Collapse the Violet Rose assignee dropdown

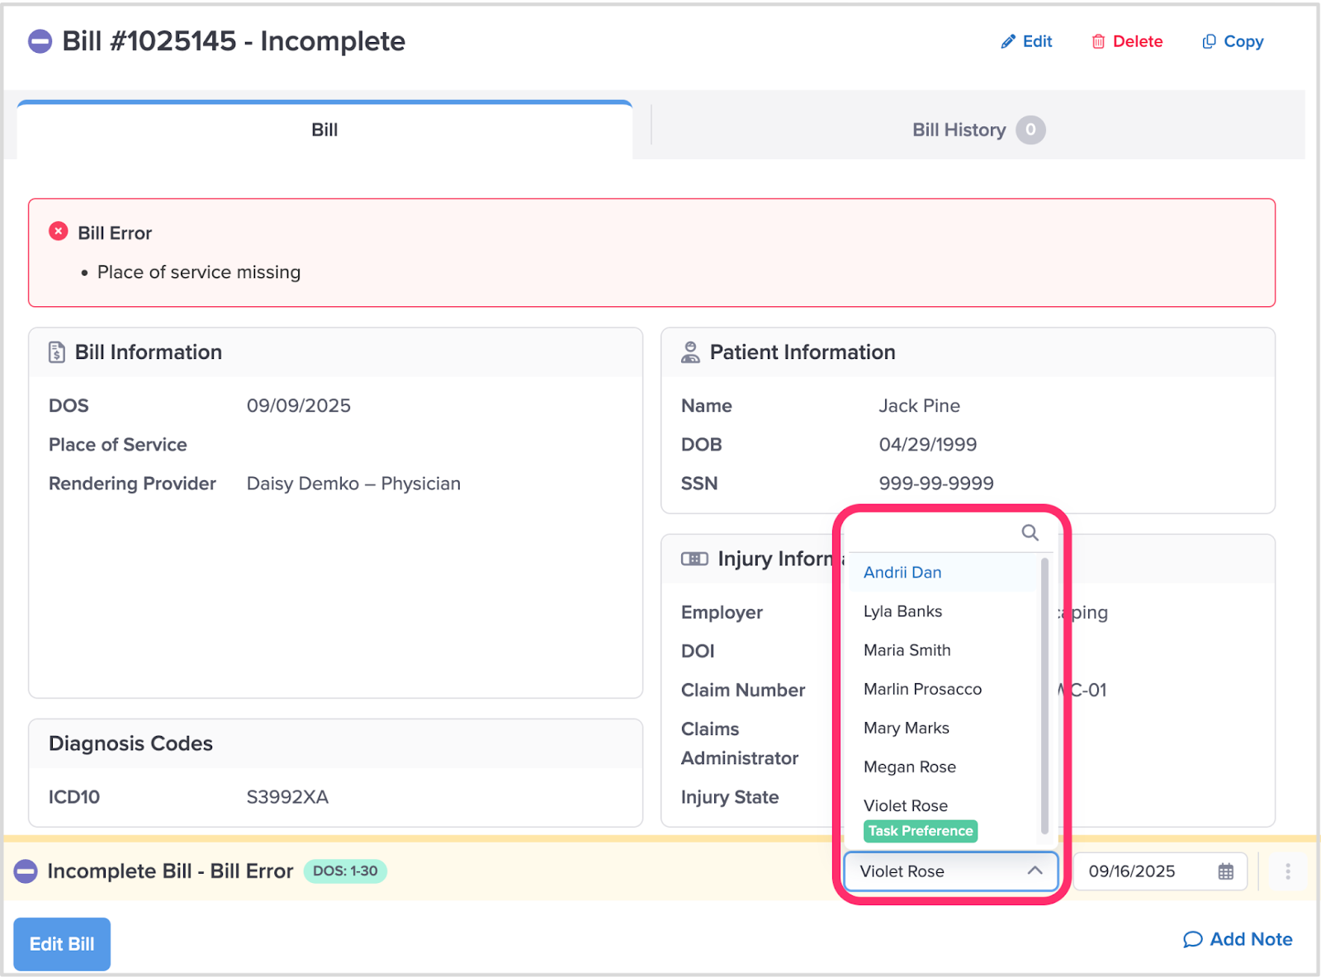(x=1034, y=871)
